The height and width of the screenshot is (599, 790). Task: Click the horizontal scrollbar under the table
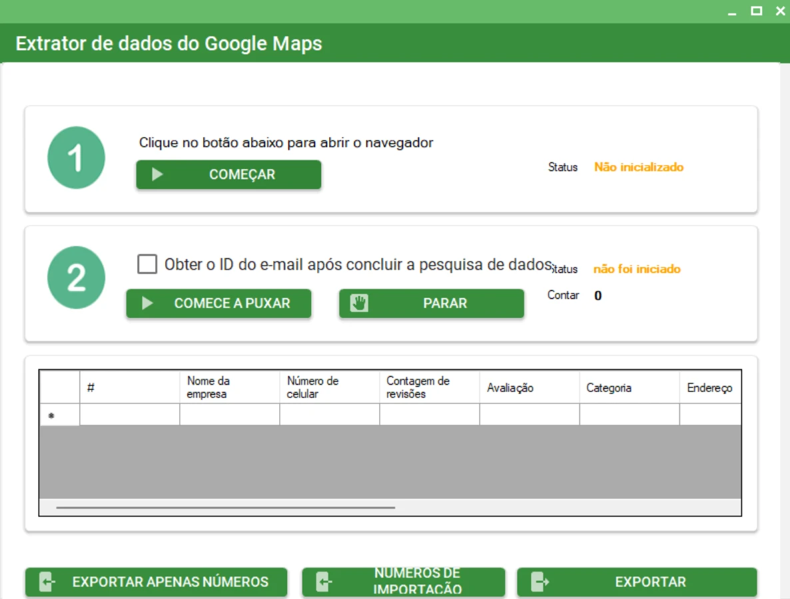click(226, 508)
